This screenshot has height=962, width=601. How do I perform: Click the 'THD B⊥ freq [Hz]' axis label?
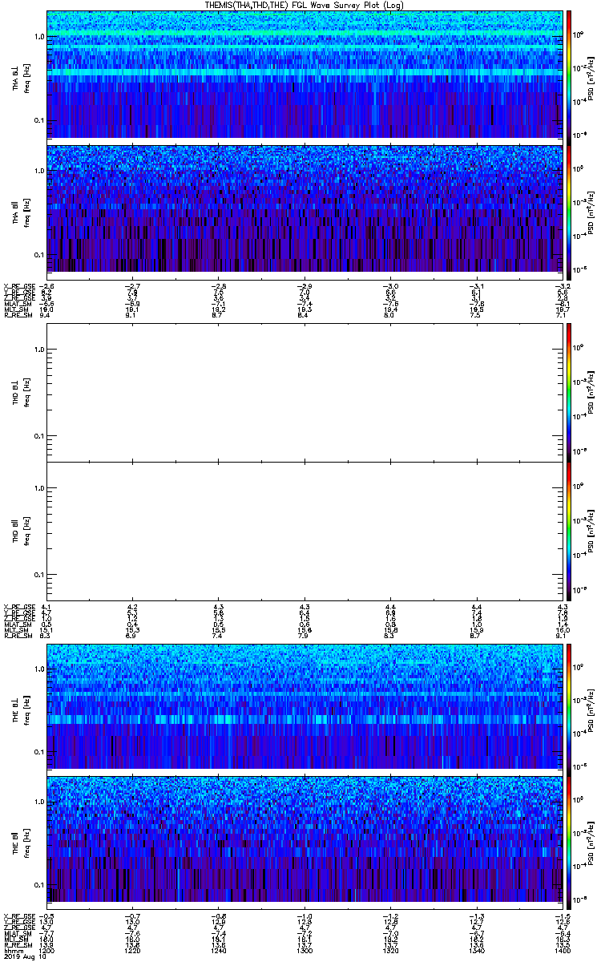[x=20, y=392]
